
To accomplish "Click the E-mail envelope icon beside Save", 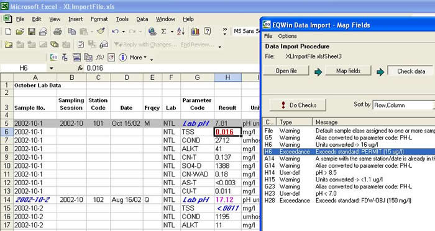I will tap(43, 32).
